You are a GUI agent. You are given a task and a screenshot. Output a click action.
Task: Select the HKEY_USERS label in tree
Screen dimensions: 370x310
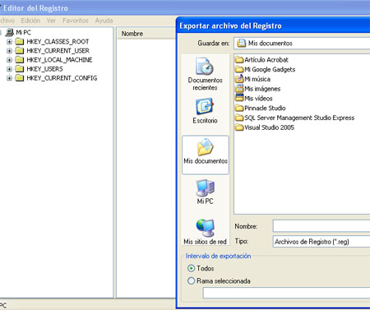[x=44, y=69]
